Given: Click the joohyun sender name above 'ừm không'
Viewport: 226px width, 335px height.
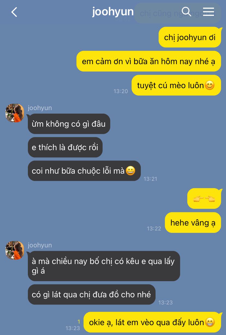Looking at the screenshot, I should (40, 108).
